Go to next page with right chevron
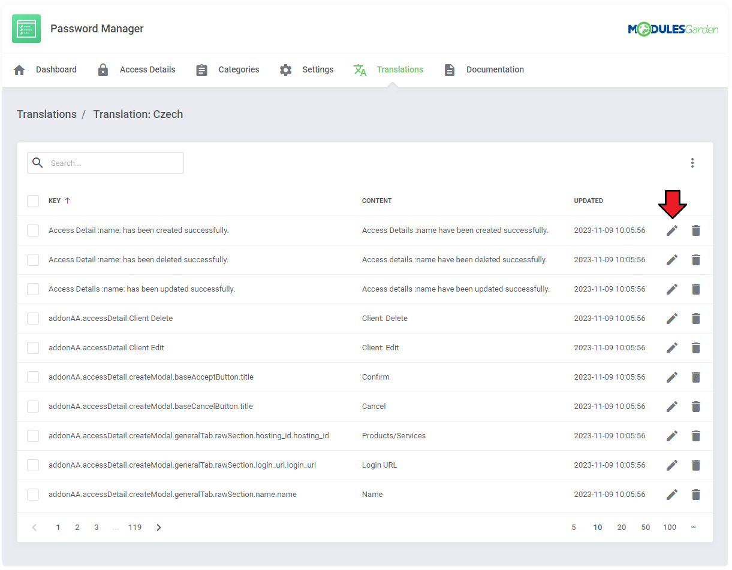 tap(159, 527)
